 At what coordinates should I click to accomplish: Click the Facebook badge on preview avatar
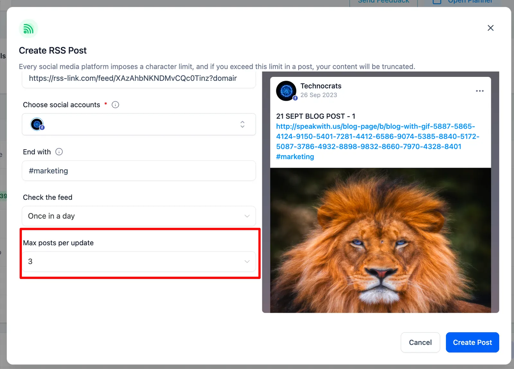[295, 98]
